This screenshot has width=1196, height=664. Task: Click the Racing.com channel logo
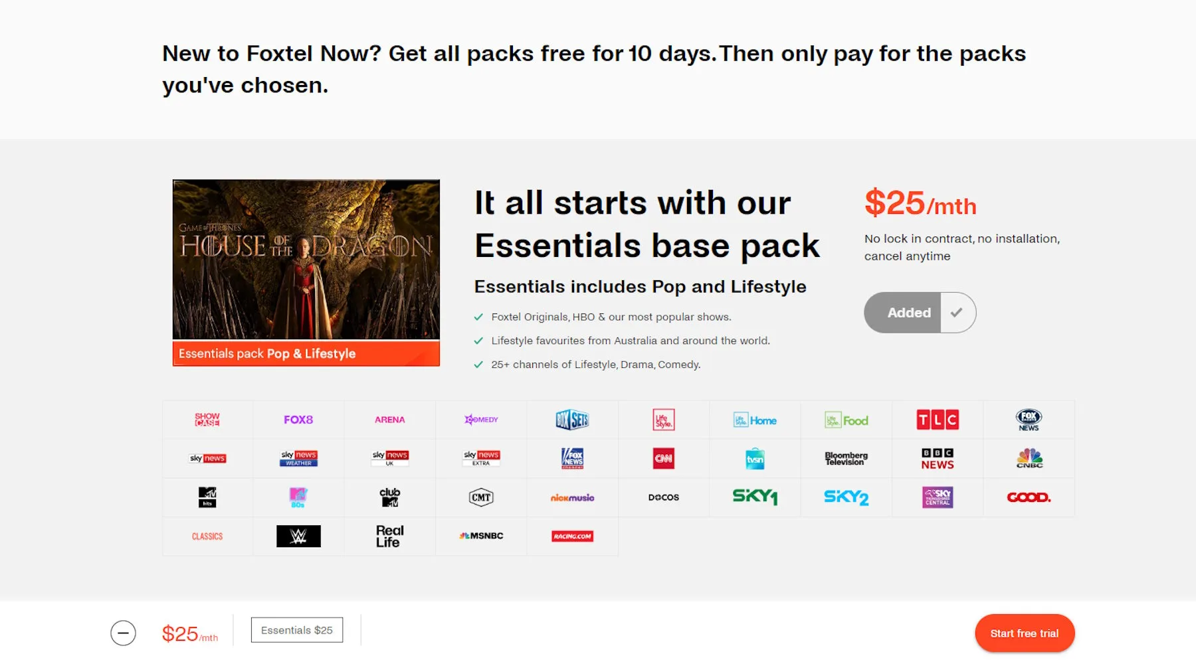(572, 536)
